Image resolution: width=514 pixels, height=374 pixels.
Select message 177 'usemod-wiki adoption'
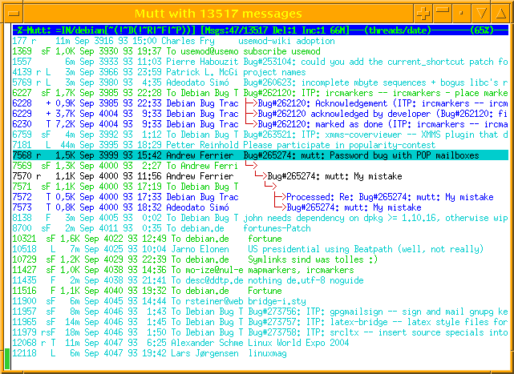click(x=261, y=41)
